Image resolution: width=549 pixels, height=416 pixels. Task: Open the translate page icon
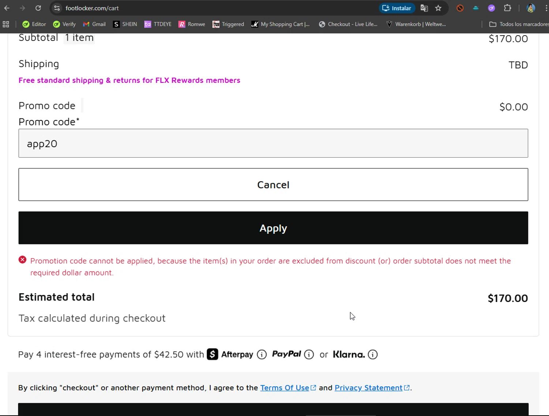point(424,8)
